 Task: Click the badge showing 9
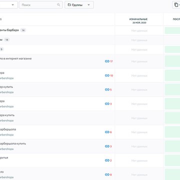pyautogui.click(x=1, y=49)
